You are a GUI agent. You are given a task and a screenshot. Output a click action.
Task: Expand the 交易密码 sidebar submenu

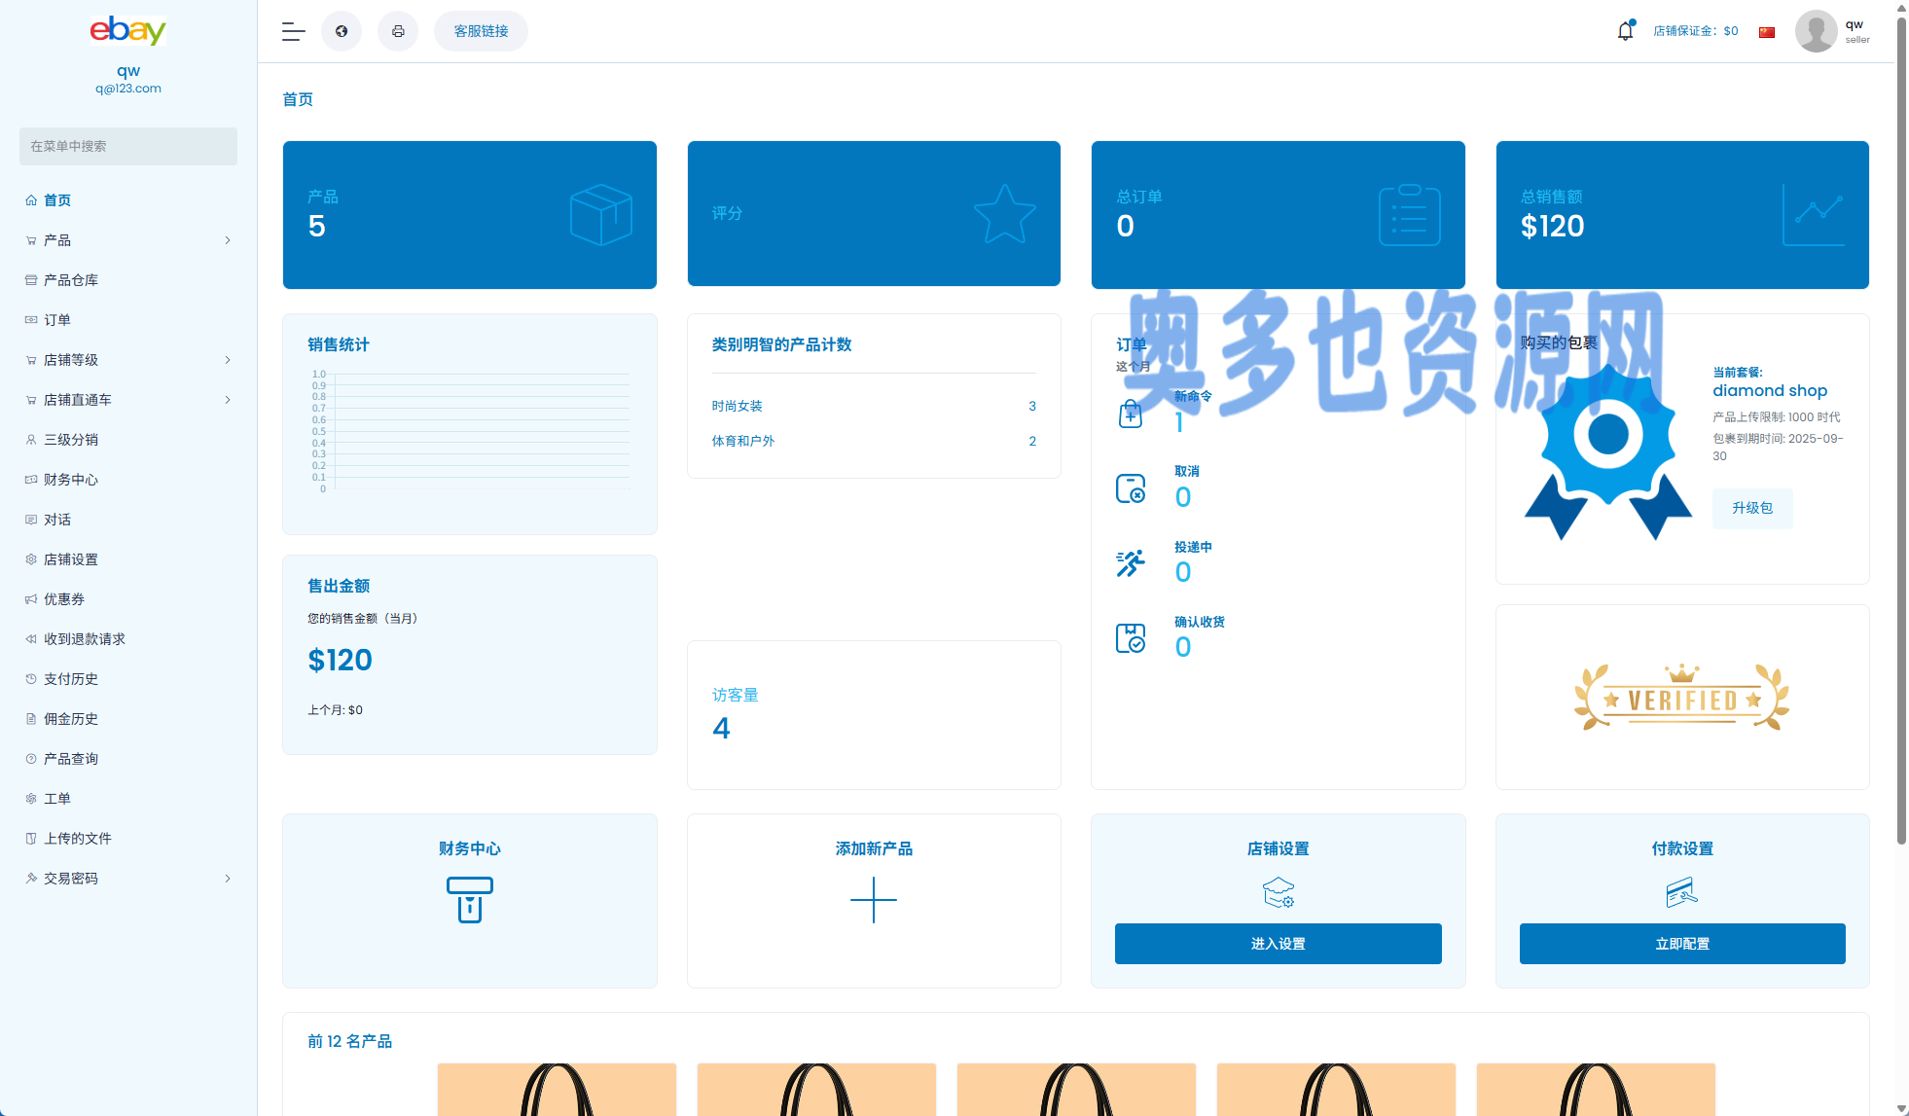pos(228,879)
